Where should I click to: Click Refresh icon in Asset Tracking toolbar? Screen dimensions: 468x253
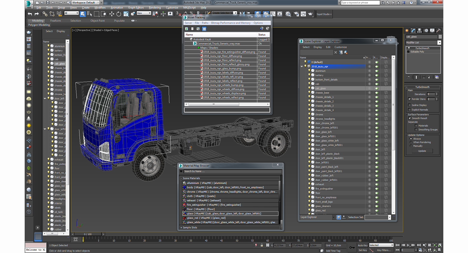click(187, 29)
